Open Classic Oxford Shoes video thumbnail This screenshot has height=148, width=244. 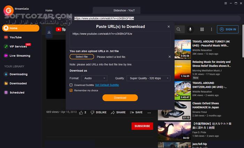coord(174,111)
